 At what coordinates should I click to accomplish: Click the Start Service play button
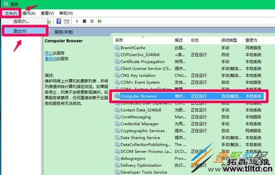(77, 21)
